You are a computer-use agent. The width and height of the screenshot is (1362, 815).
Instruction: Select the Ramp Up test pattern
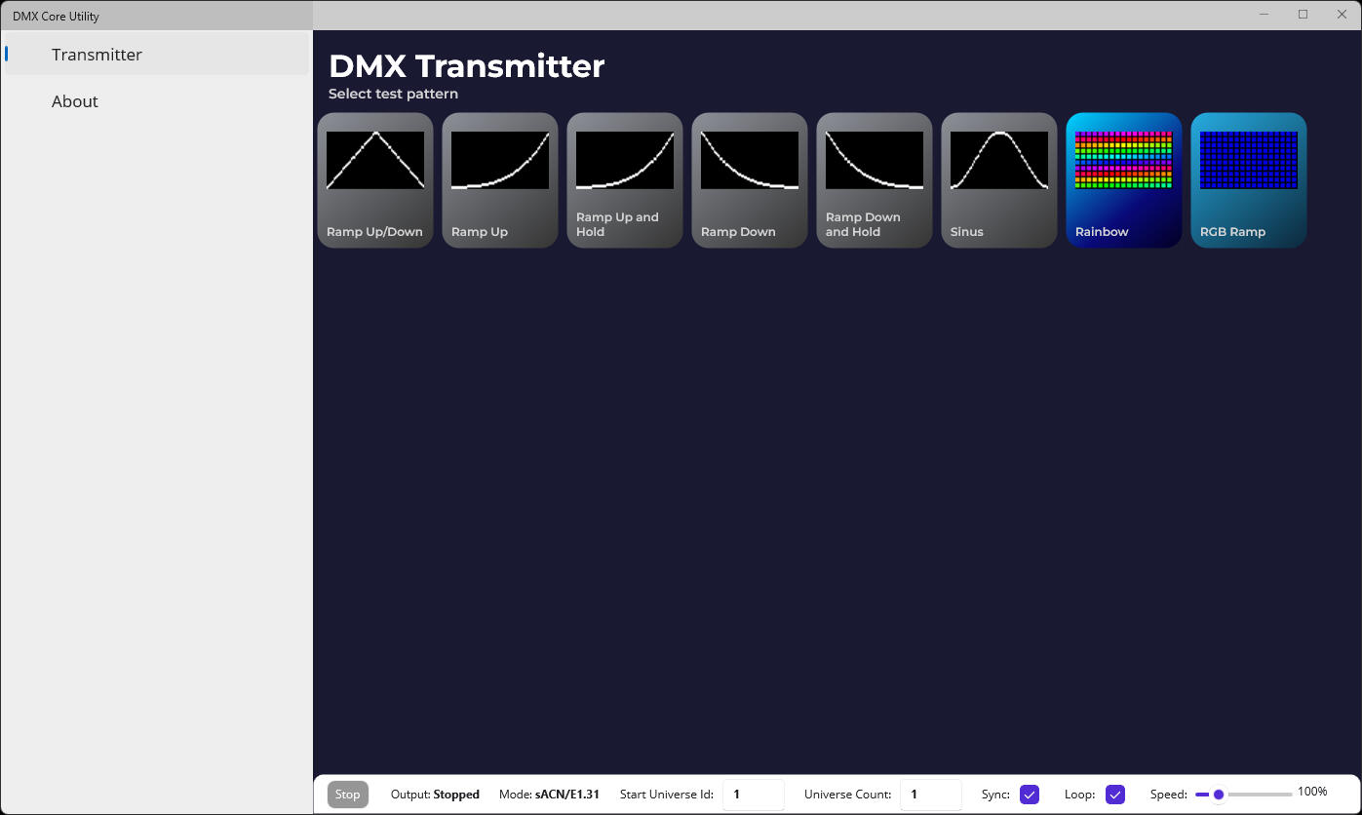click(x=499, y=179)
